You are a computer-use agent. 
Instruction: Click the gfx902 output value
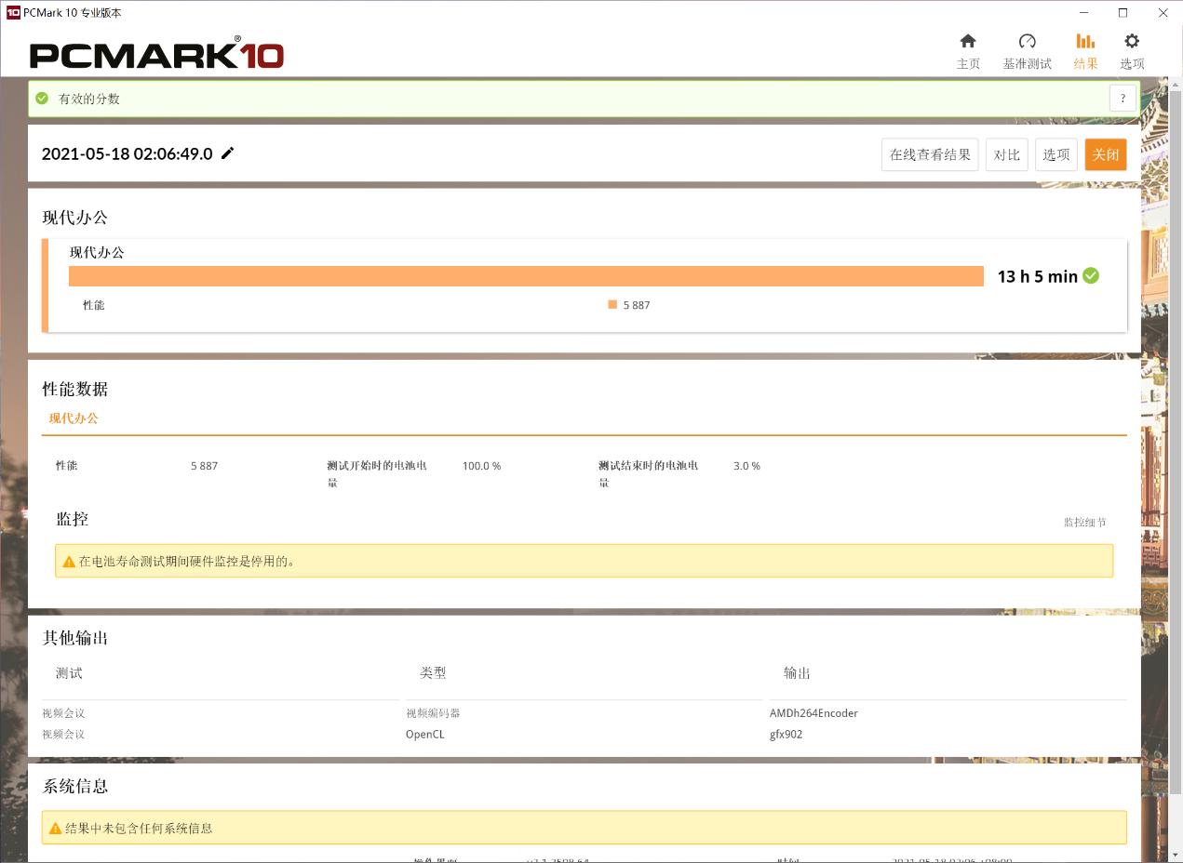786,735
